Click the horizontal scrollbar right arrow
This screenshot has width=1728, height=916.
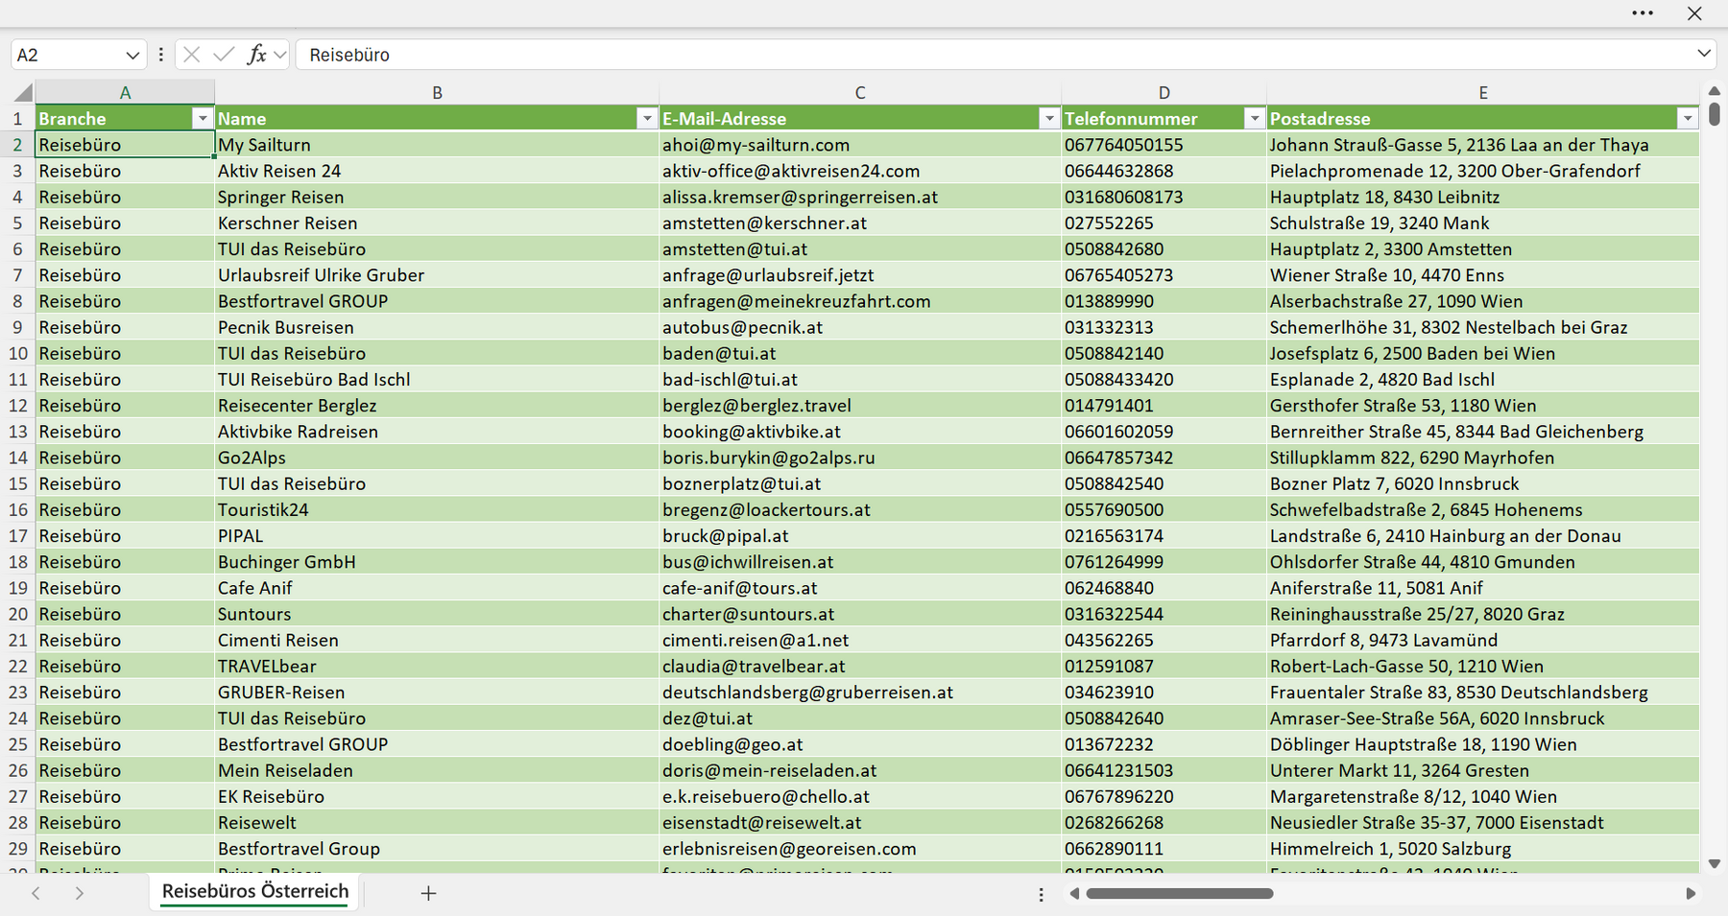[x=1691, y=893]
